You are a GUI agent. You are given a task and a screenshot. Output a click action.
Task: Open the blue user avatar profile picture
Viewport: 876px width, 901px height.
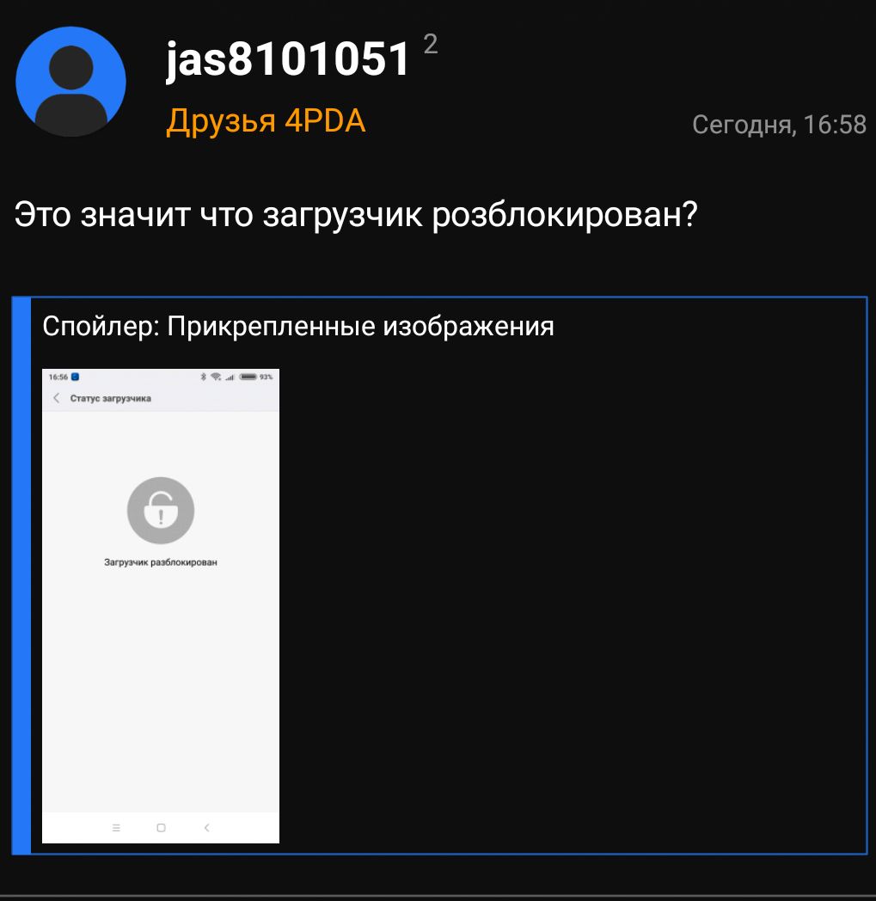click(70, 82)
